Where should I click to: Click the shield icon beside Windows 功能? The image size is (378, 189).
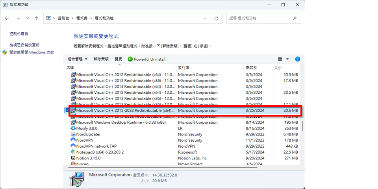(x=5, y=52)
